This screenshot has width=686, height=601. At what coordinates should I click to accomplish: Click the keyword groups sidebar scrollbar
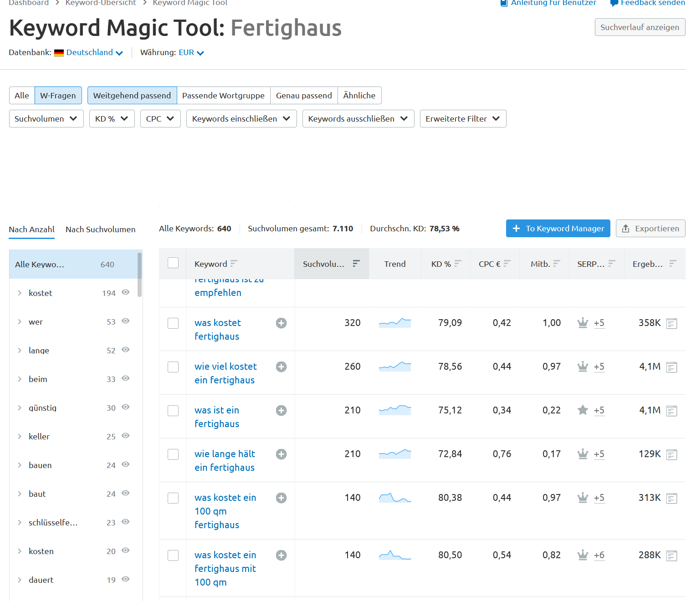pos(139,275)
